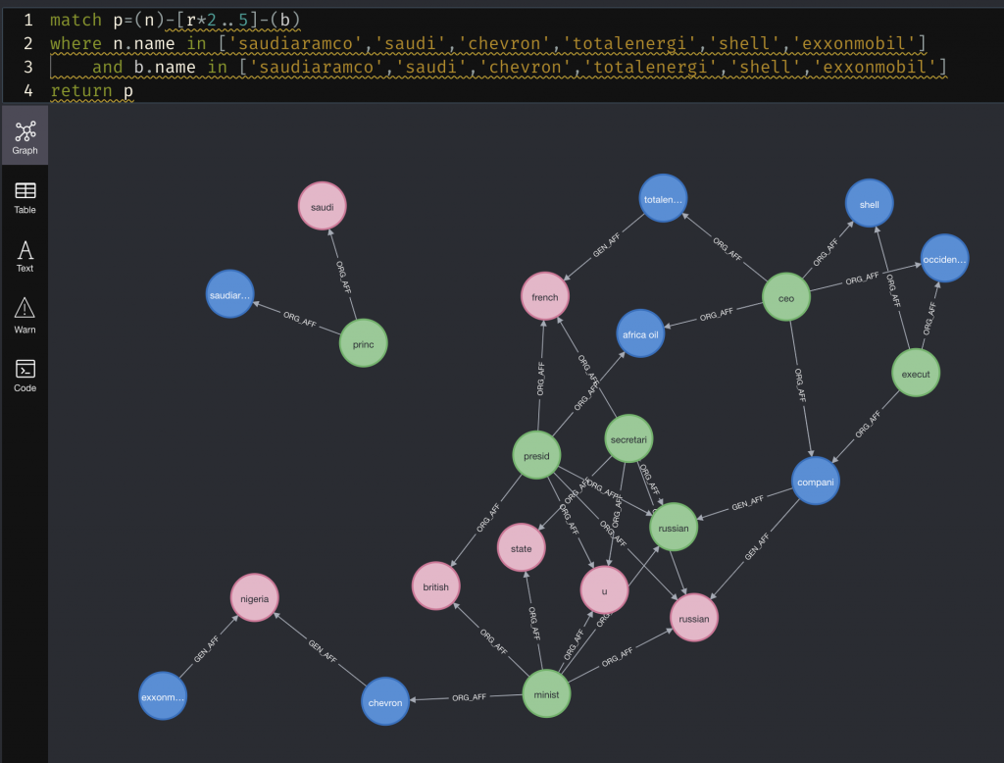1004x763 pixels.
Task: Place cursor in query line 1 match clause
Action: click(x=175, y=20)
